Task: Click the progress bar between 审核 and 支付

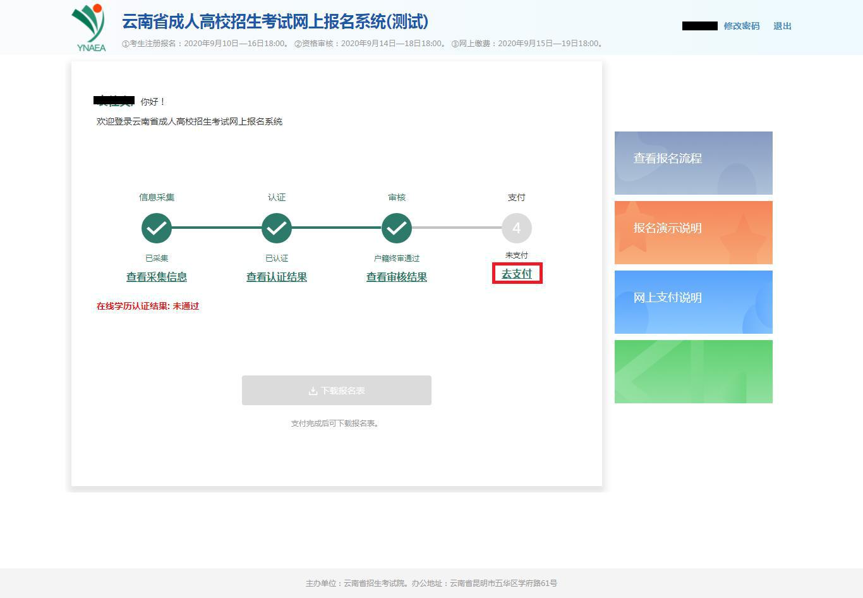Action: [456, 228]
